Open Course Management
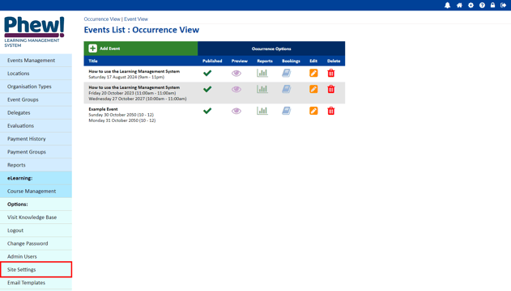This screenshot has width=511, height=291. [36, 192]
